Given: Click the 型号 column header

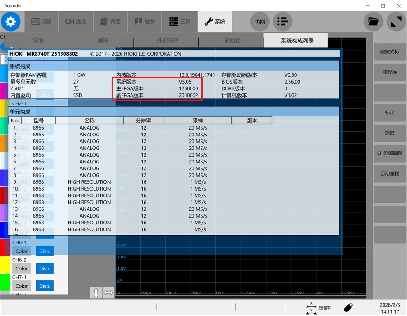Looking at the screenshot, I should click(x=38, y=121).
